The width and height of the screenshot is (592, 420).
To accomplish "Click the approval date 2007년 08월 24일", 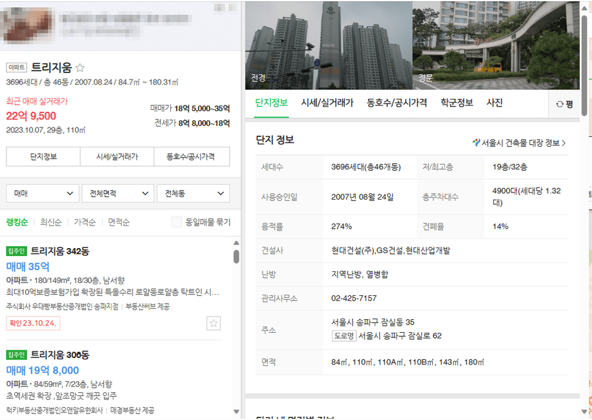I will (x=362, y=197).
